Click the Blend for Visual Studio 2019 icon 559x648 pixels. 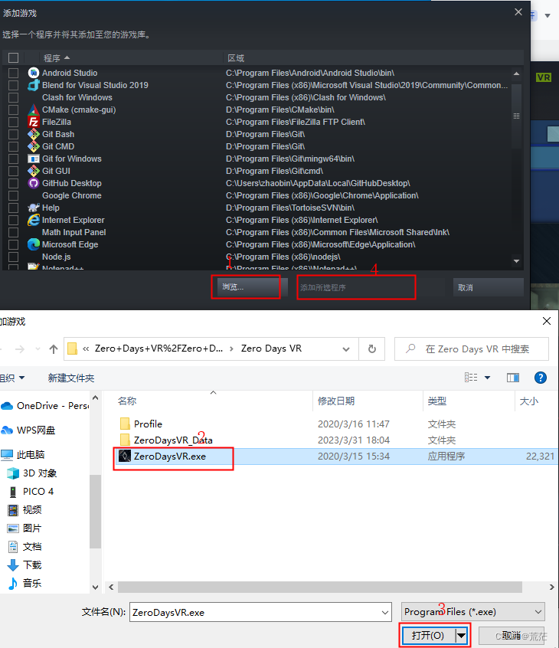tap(34, 85)
